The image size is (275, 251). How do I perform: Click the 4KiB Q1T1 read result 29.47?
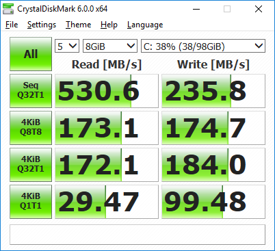(x=107, y=202)
